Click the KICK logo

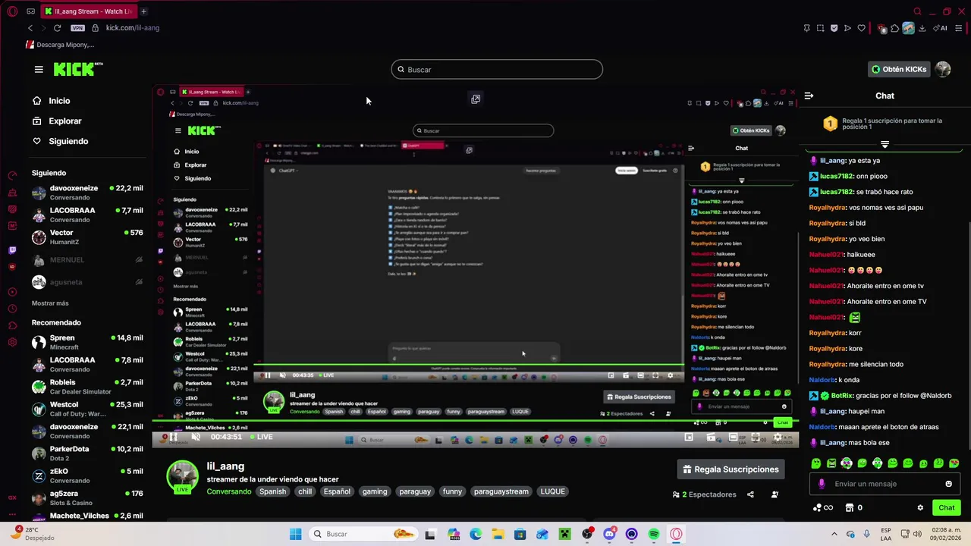tap(78, 69)
